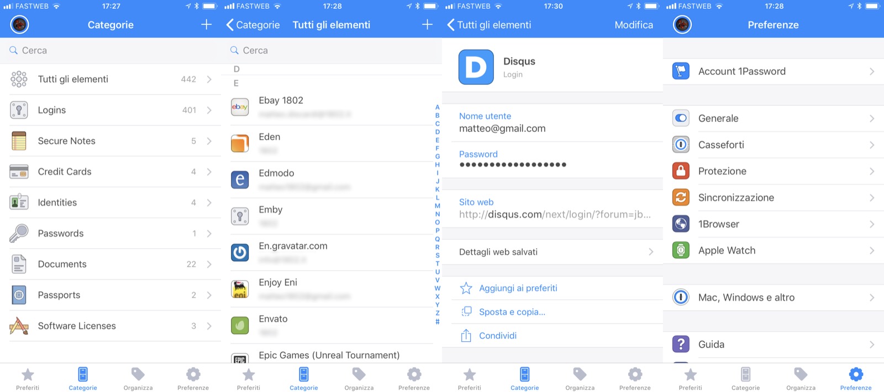Expand the Documents row chevron
The width and height of the screenshot is (884, 392).
(x=209, y=264)
